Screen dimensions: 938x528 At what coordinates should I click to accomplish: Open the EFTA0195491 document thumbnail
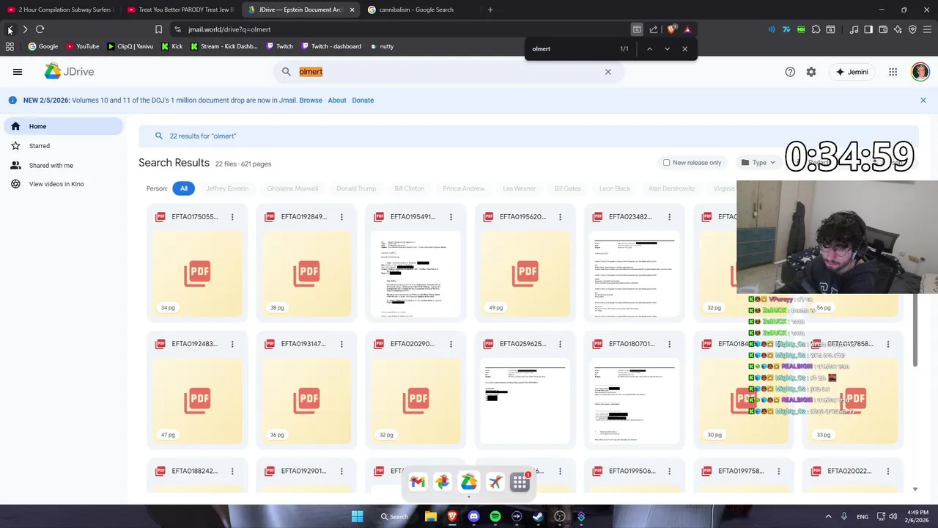pyautogui.click(x=416, y=274)
